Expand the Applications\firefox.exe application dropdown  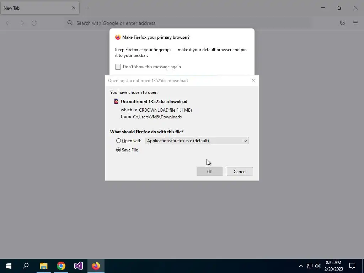[197, 141]
